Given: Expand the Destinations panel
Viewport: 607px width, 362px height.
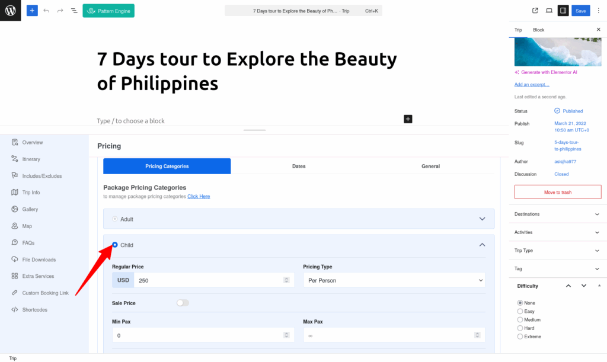Looking at the screenshot, I should [557, 214].
